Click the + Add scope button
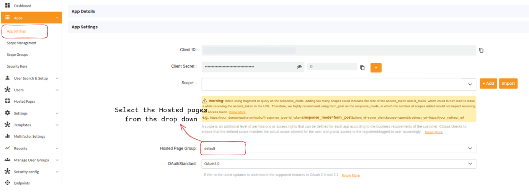Viewport: 529px width, 195px height. pos(488,84)
